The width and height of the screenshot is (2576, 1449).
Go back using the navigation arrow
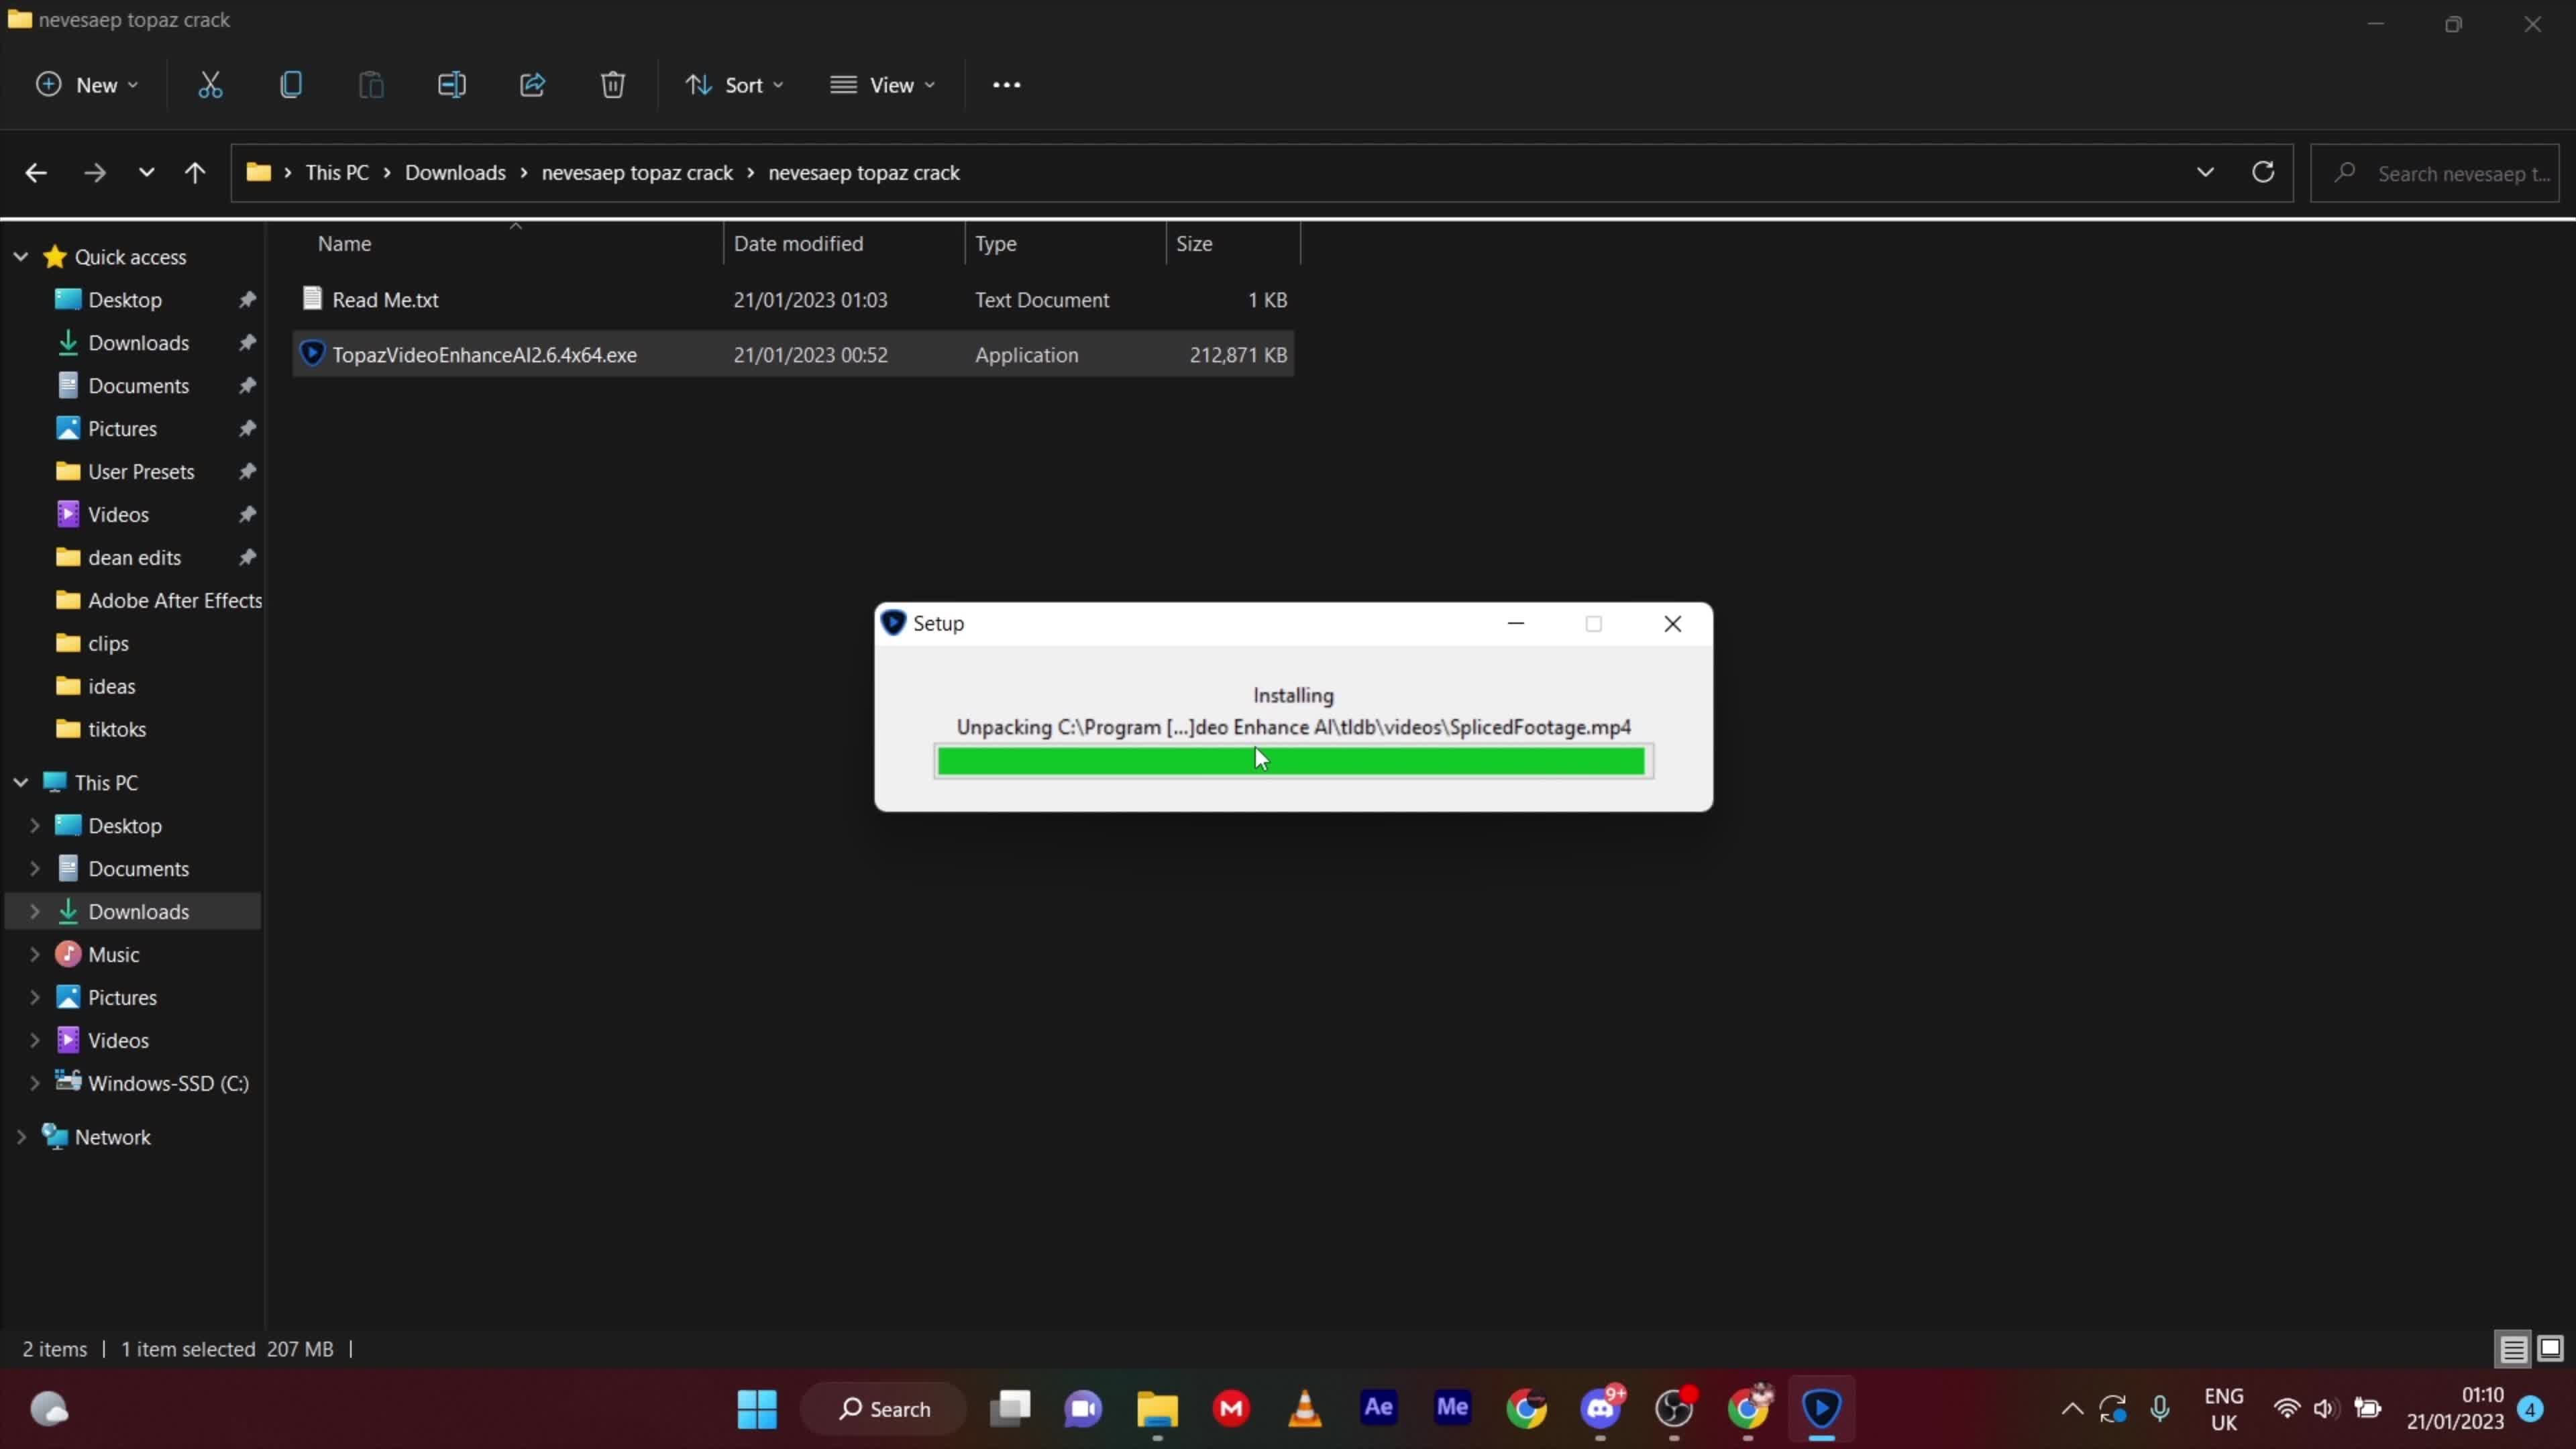36,172
